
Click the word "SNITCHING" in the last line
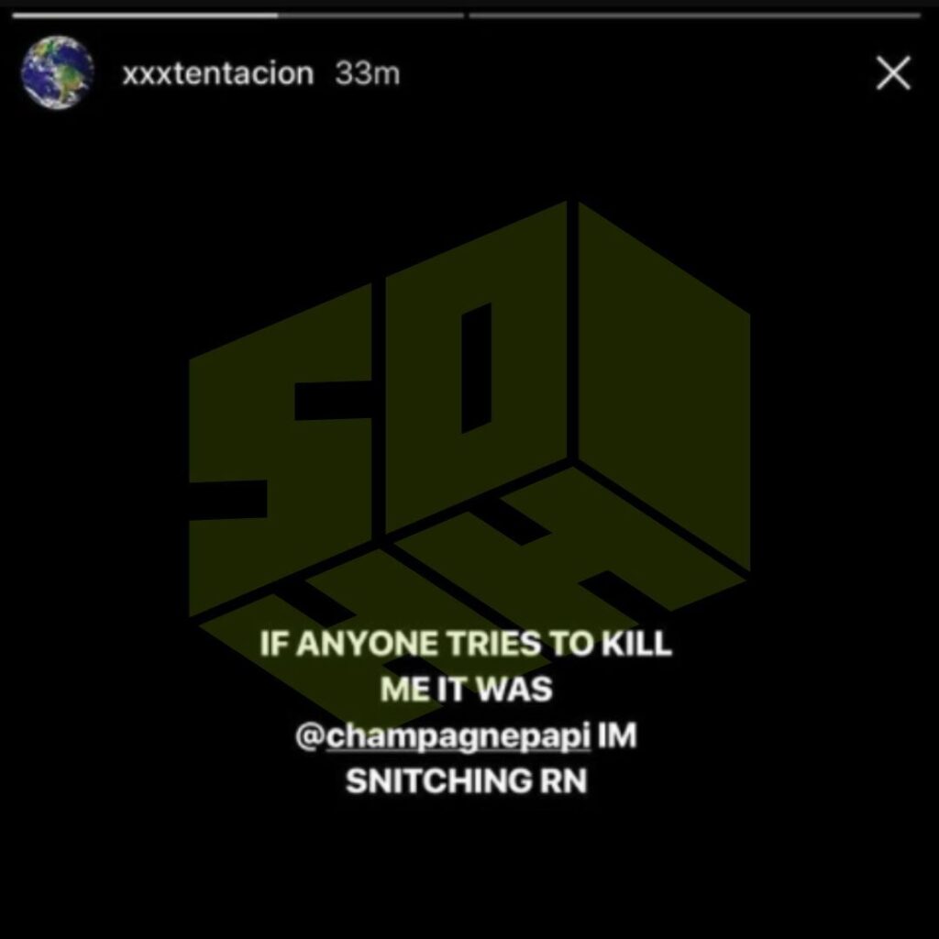click(x=438, y=781)
